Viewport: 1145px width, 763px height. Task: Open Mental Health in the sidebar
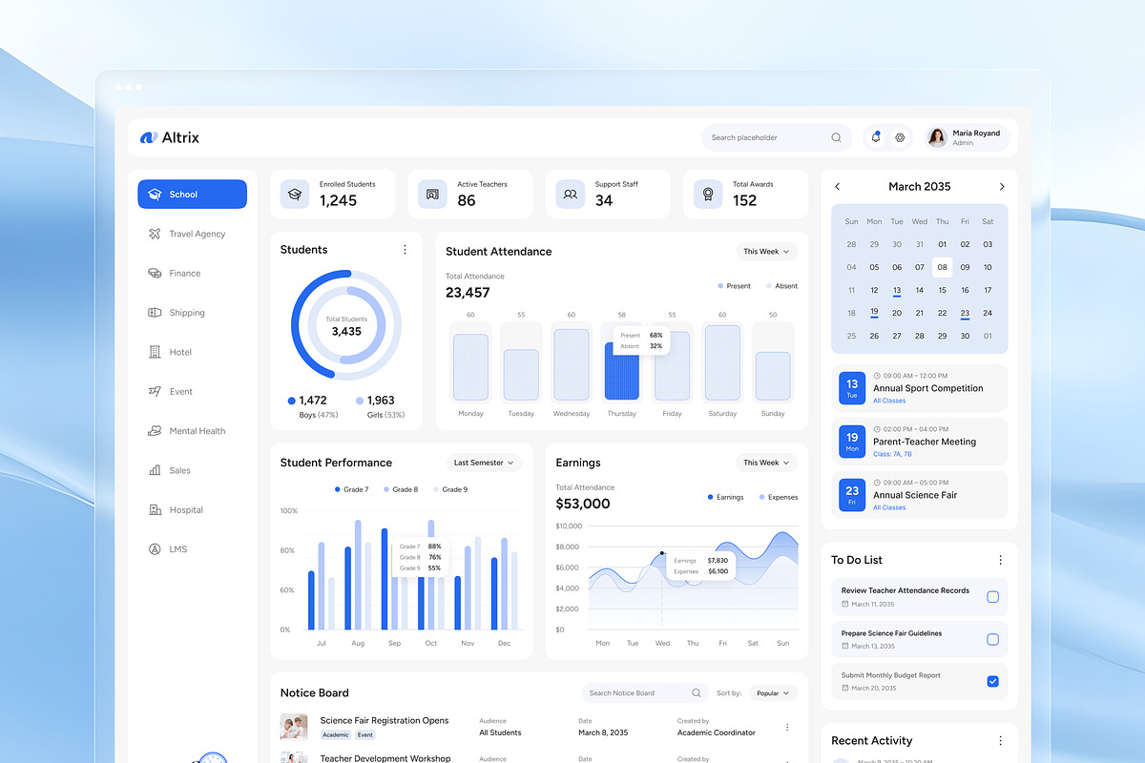[192, 431]
